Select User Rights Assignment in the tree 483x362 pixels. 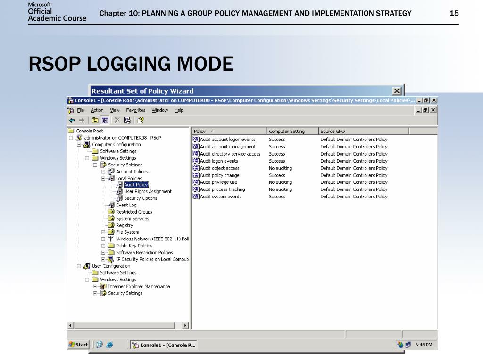click(x=148, y=191)
